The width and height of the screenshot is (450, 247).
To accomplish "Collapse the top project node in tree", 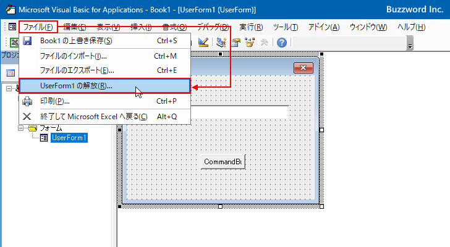I will click(x=9, y=88).
